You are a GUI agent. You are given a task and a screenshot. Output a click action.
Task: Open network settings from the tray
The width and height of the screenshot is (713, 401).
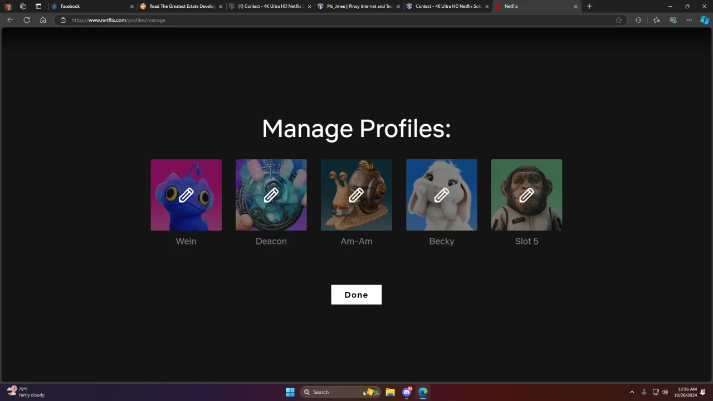(656, 392)
